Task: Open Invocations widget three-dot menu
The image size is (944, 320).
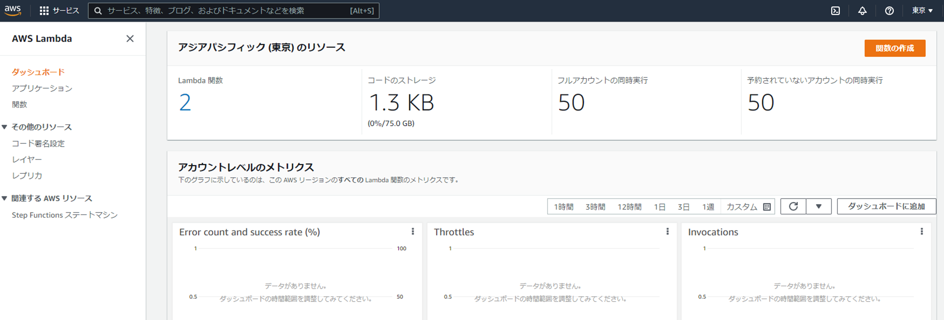Action: 921,232
